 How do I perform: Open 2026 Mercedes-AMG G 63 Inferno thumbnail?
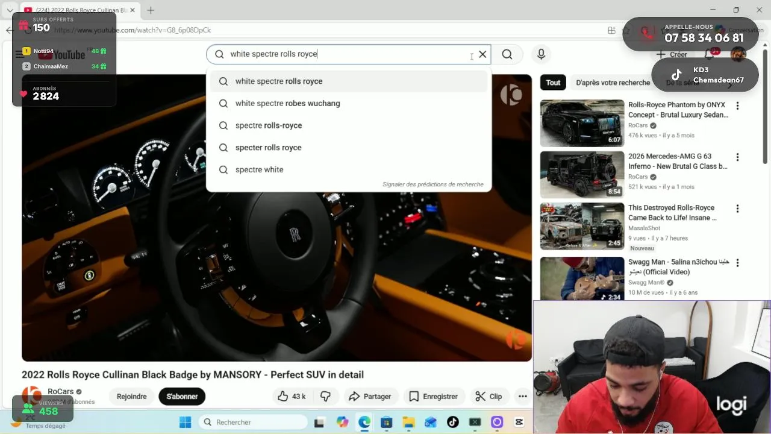pyautogui.click(x=582, y=175)
